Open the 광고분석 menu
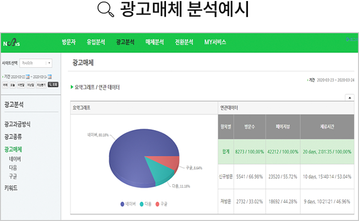Image resolution: width=359 pixels, height=221 pixels. click(125, 42)
